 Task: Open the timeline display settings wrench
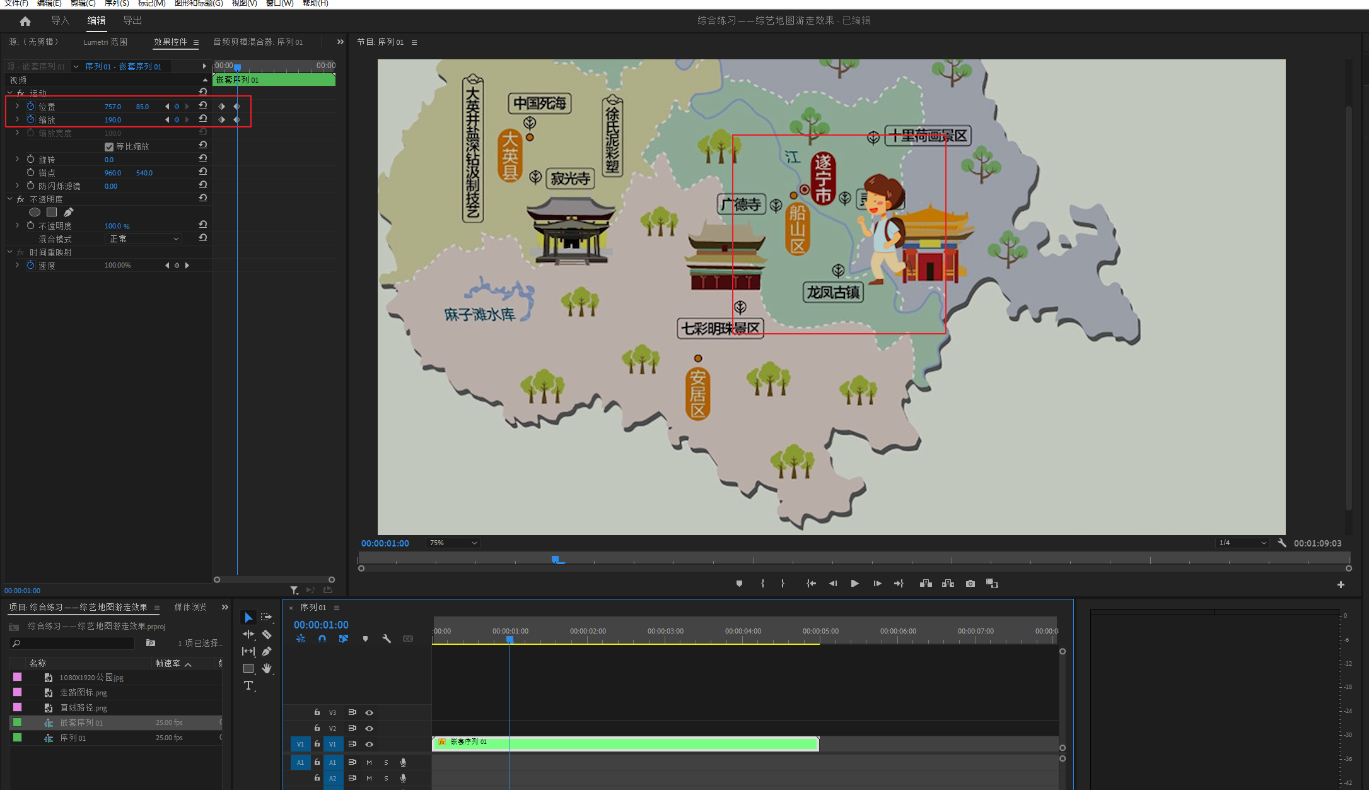point(387,639)
